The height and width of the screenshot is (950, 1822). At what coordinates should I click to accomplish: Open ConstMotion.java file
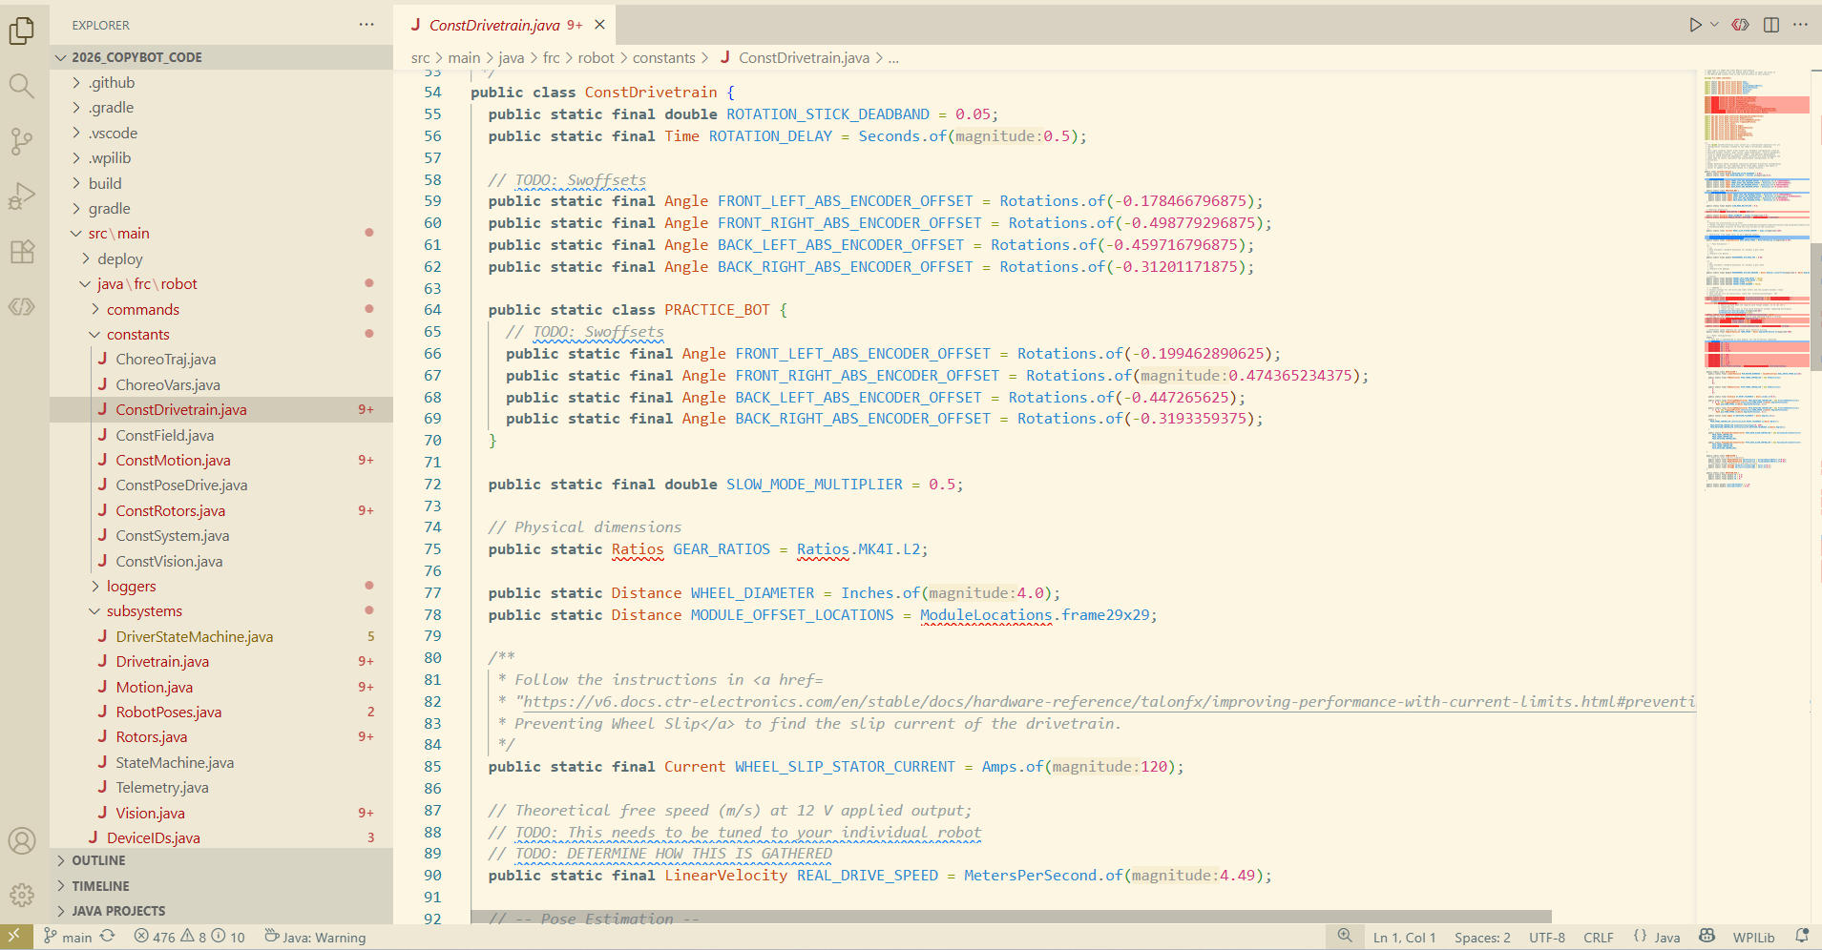[221, 461]
